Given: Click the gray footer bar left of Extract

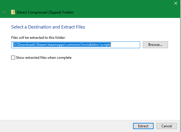Looking at the screenshot, I should (x=65, y=126).
